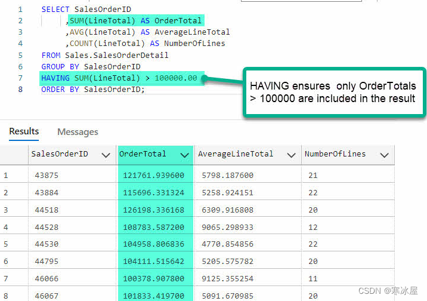Viewport: 427px width, 301px height.
Task: Click cell with SalesOrderID 44518
Action: pyautogui.click(x=47, y=210)
